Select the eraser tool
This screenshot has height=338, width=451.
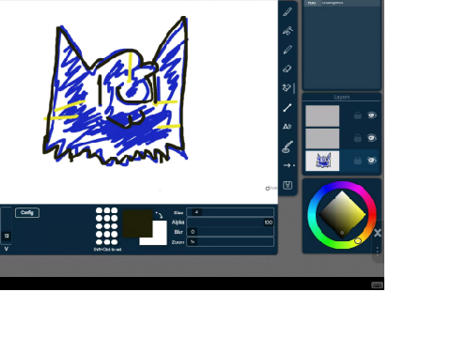[288, 69]
